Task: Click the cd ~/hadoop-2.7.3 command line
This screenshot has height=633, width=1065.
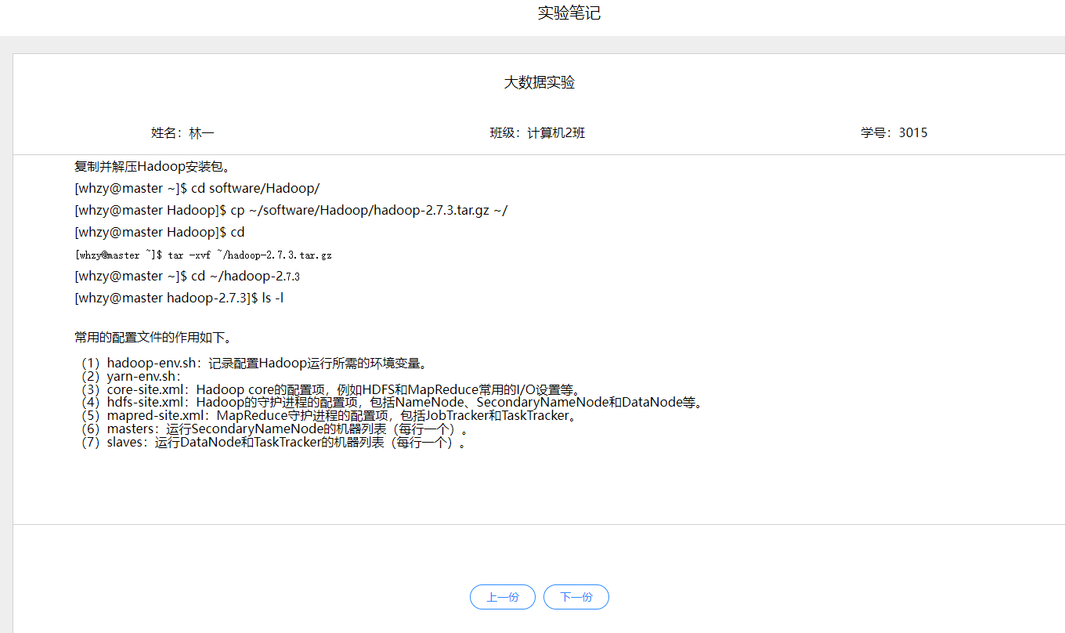Action: click(187, 277)
